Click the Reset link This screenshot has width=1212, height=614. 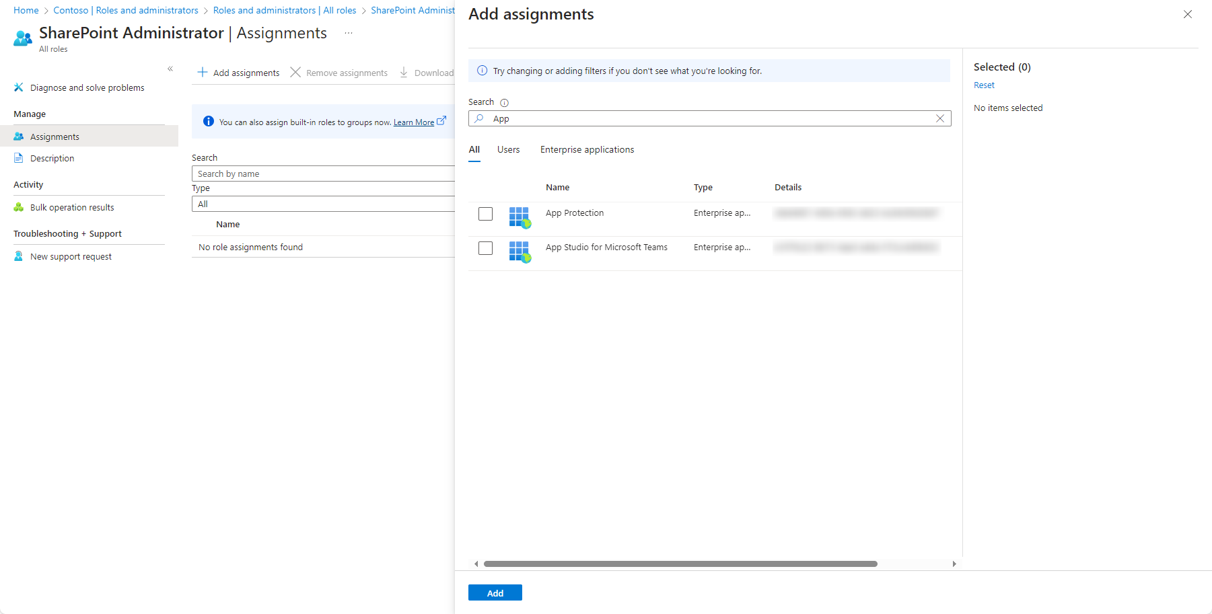click(x=984, y=85)
